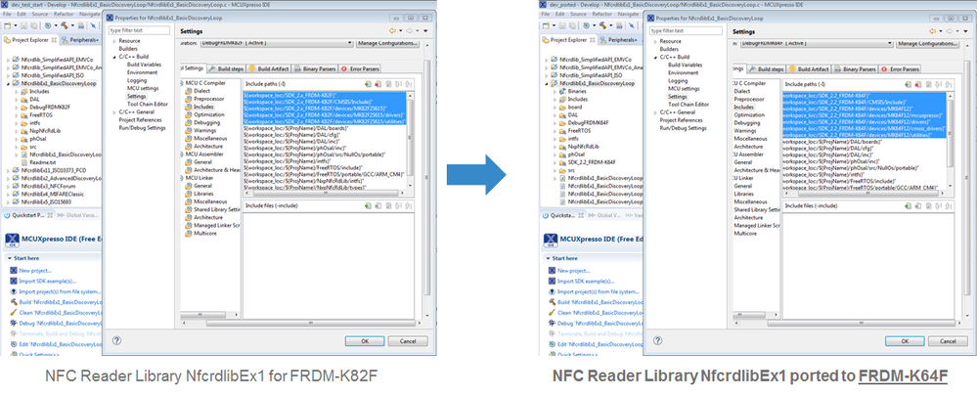Click Add include file icon in right K64F dialog
Viewport: 977px width, 396px height.
(x=910, y=205)
